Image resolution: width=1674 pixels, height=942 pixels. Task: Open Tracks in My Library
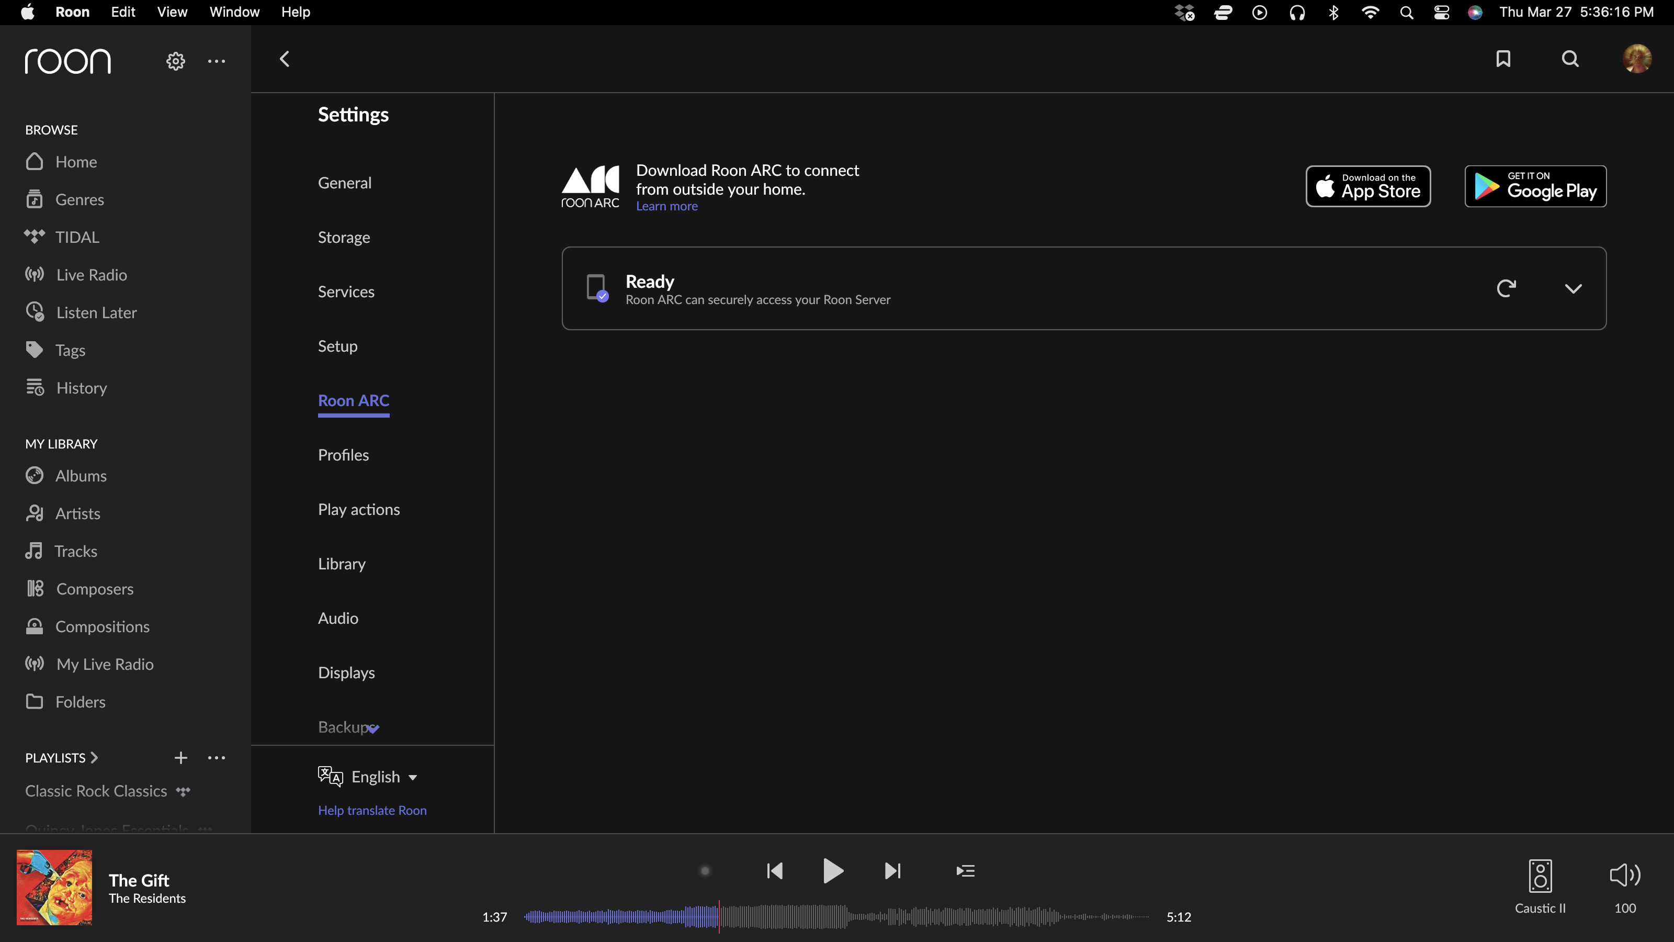pyautogui.click(x=61, y=551)
